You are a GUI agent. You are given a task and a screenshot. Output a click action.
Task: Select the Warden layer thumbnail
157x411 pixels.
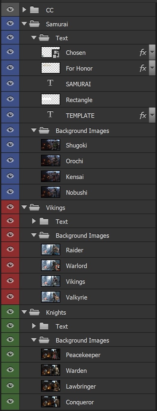[51, 370]
